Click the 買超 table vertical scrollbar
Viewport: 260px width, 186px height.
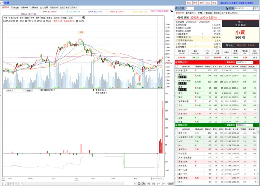click(x=258, y=95)
